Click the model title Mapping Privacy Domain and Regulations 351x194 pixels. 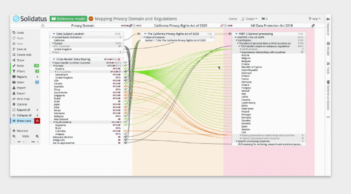coord(135,19)
